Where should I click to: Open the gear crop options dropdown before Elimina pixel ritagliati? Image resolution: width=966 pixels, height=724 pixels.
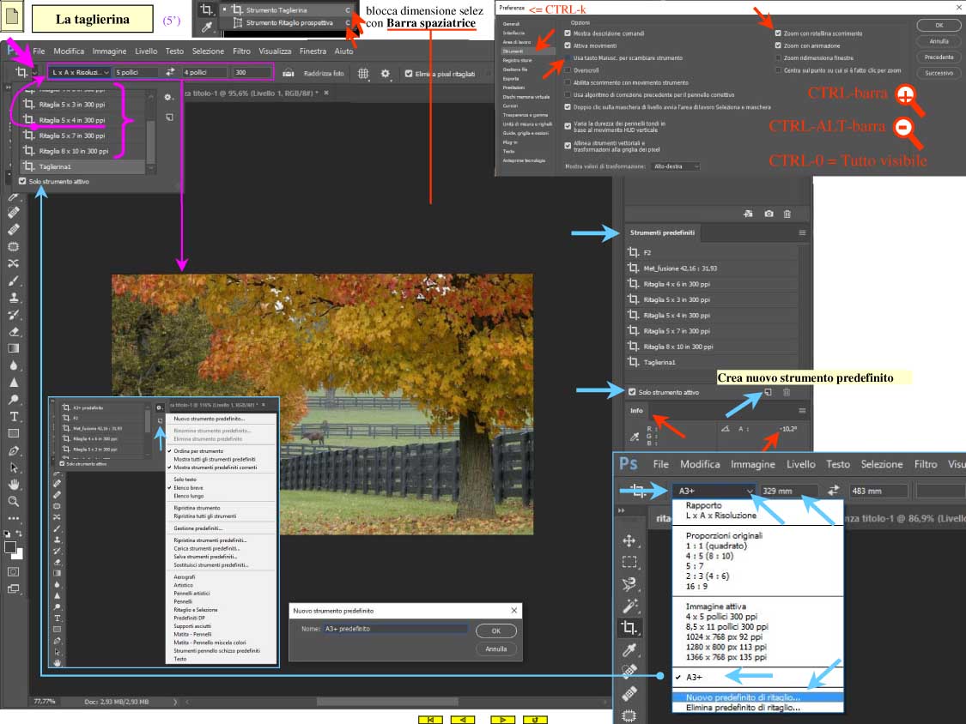click(x=385, y=73)
